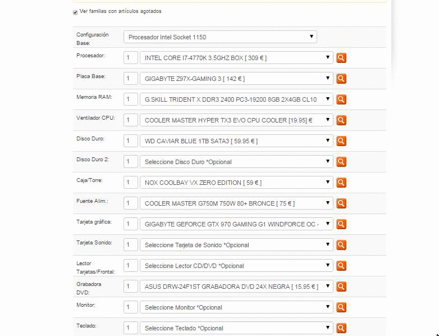Click the Placa Base quantity field

click(x=131, y=79)
